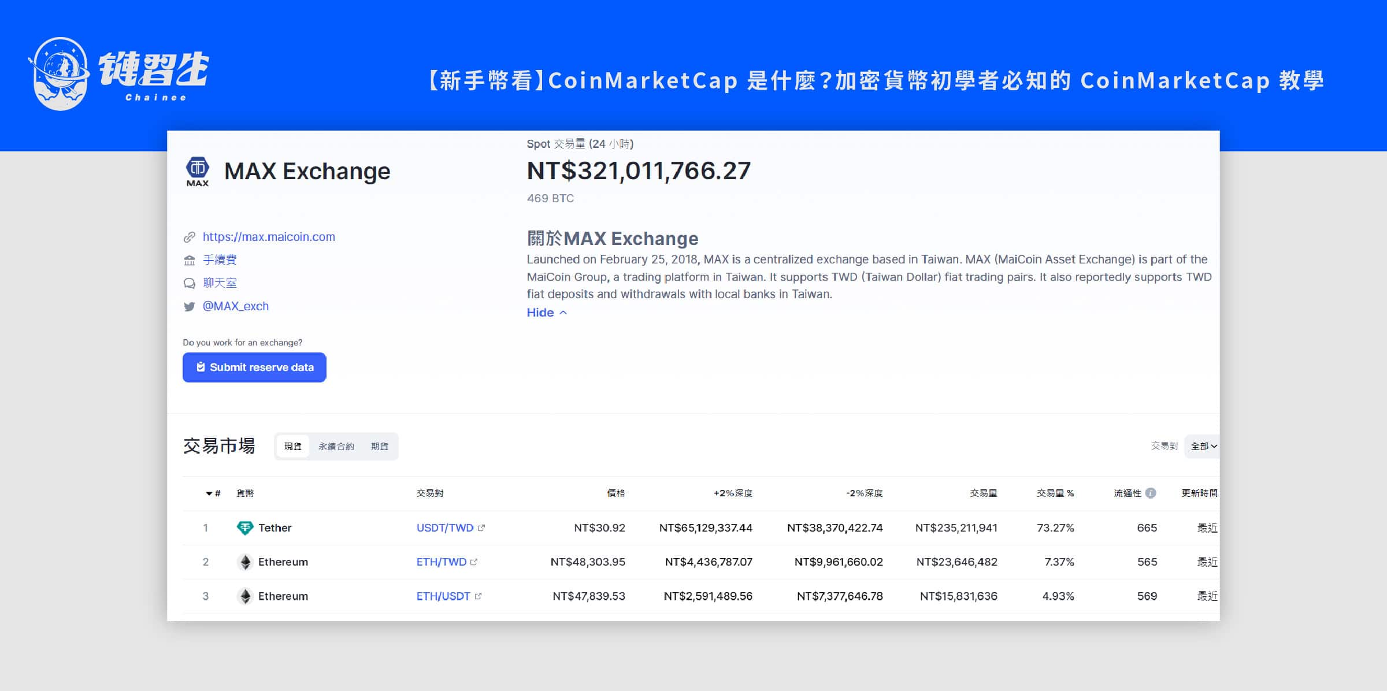
Task: Click the external link icon beside ETH/USDT
Action: [x=478, y=596]
